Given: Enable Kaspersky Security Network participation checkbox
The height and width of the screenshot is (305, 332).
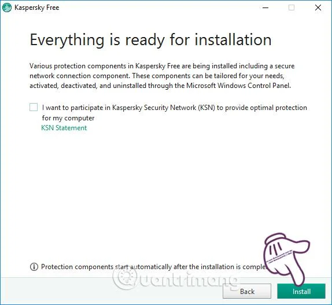Looking at the screenshot, I should point(34,107).
